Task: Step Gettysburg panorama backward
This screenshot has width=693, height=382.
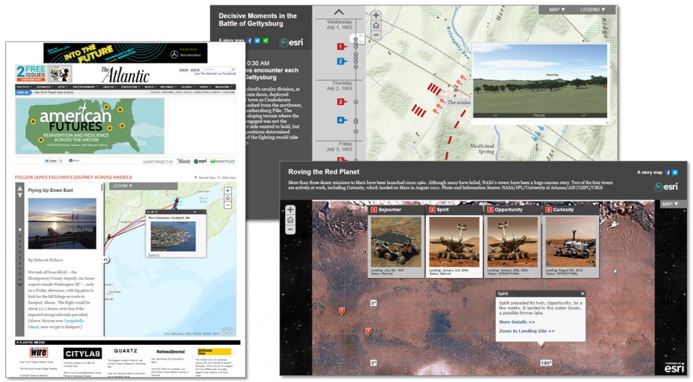Action: pyautogui.click(x=495, y=115)
